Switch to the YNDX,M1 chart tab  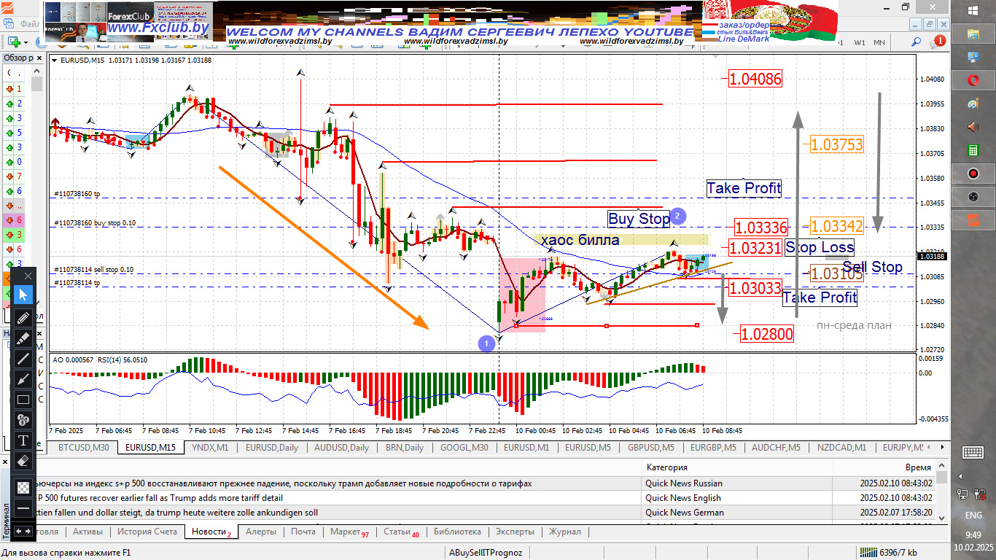209,448
